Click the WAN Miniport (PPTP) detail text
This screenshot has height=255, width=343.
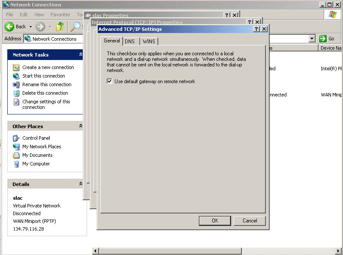[34, 221]
